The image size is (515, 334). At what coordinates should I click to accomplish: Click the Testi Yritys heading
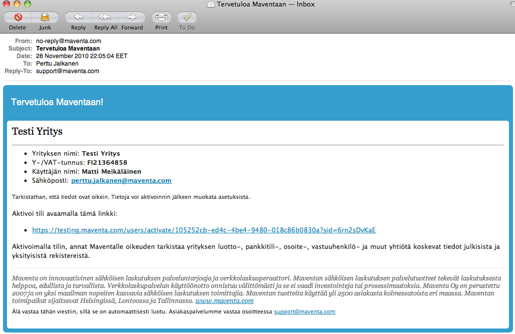37,131
